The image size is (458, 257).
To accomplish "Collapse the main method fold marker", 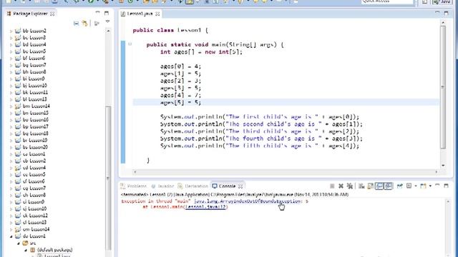I will [x=130, y=44].
